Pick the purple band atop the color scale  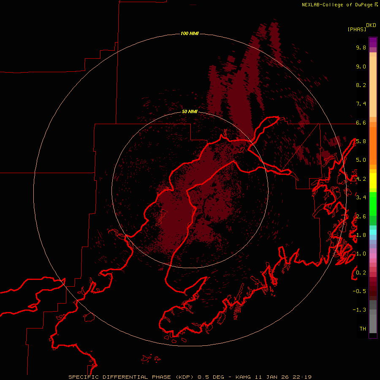click(x=373, y=42)
